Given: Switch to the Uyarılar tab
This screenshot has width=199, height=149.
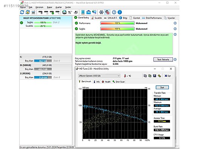Looking at the screenshot, I should coord(170,18).
